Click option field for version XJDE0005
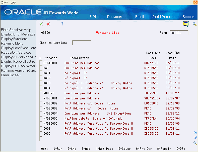 [x=41, y=119]
